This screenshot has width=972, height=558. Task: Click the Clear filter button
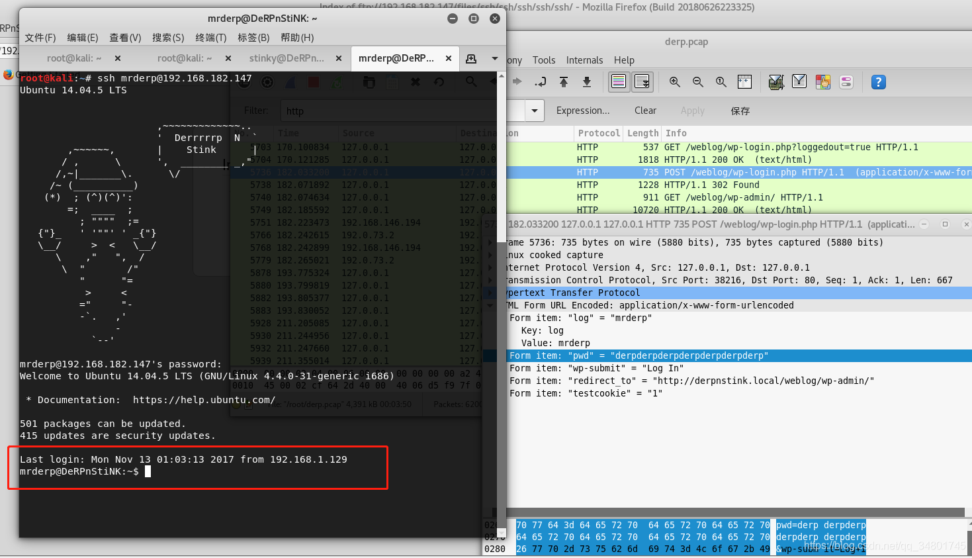coord(645,111)
